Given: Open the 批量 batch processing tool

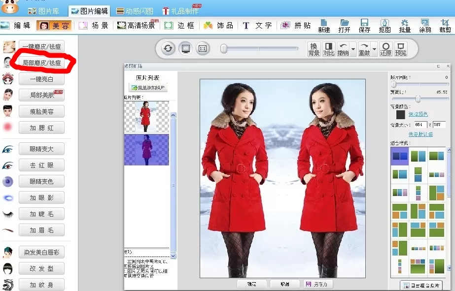Looking at the screenshot, I should click(405, 26).
